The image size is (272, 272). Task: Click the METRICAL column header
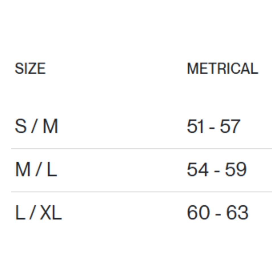tap(222, 69)
